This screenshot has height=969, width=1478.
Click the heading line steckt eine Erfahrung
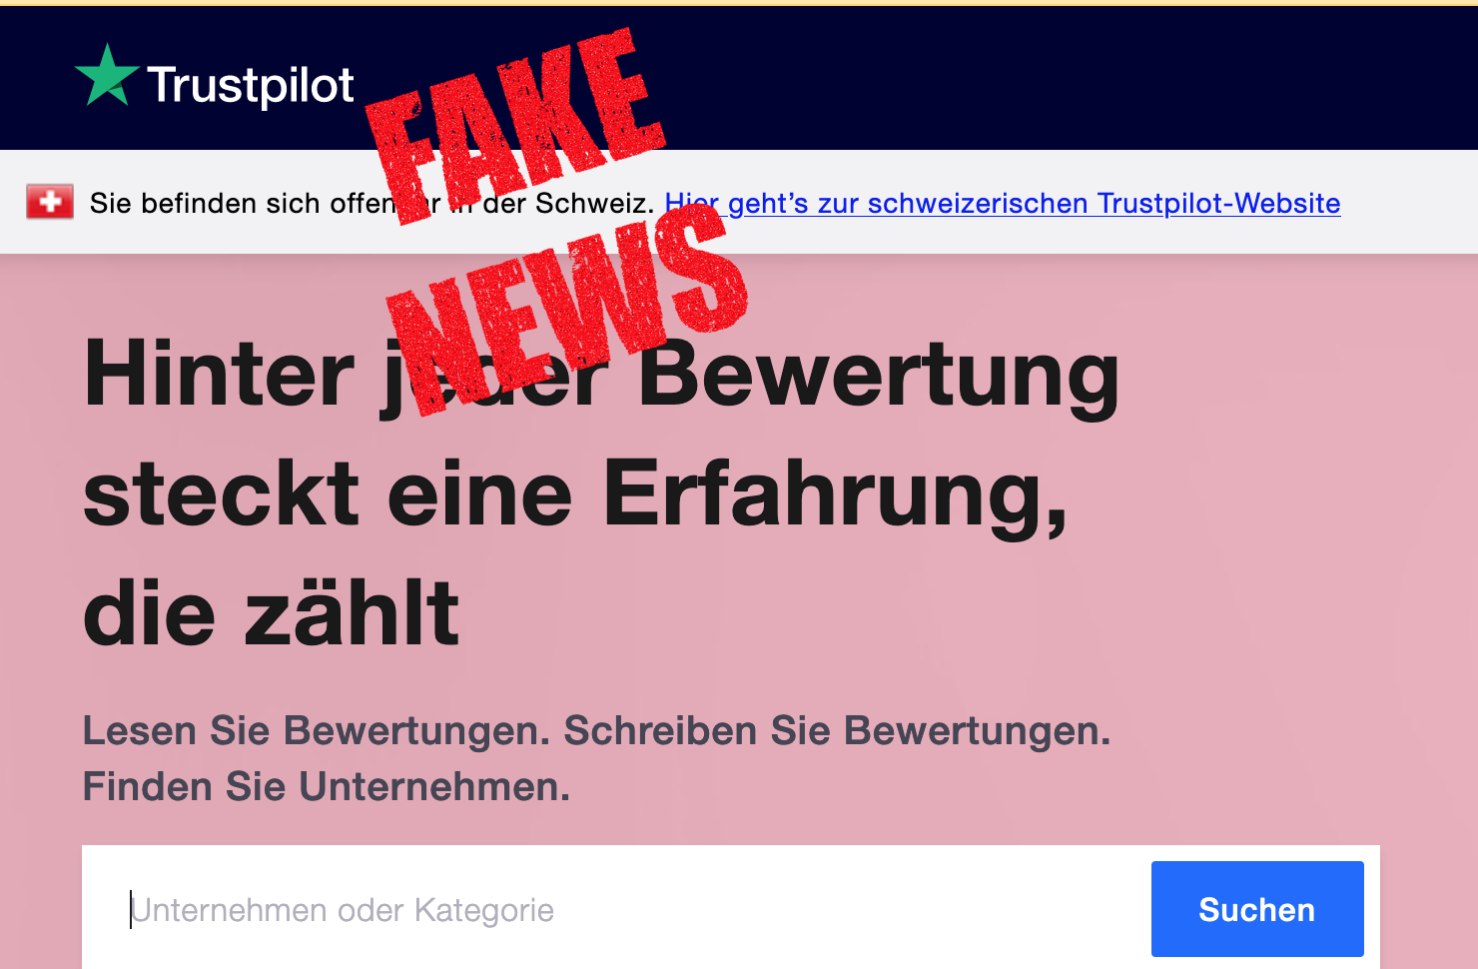pyautogui.click(x=575, y=493)
